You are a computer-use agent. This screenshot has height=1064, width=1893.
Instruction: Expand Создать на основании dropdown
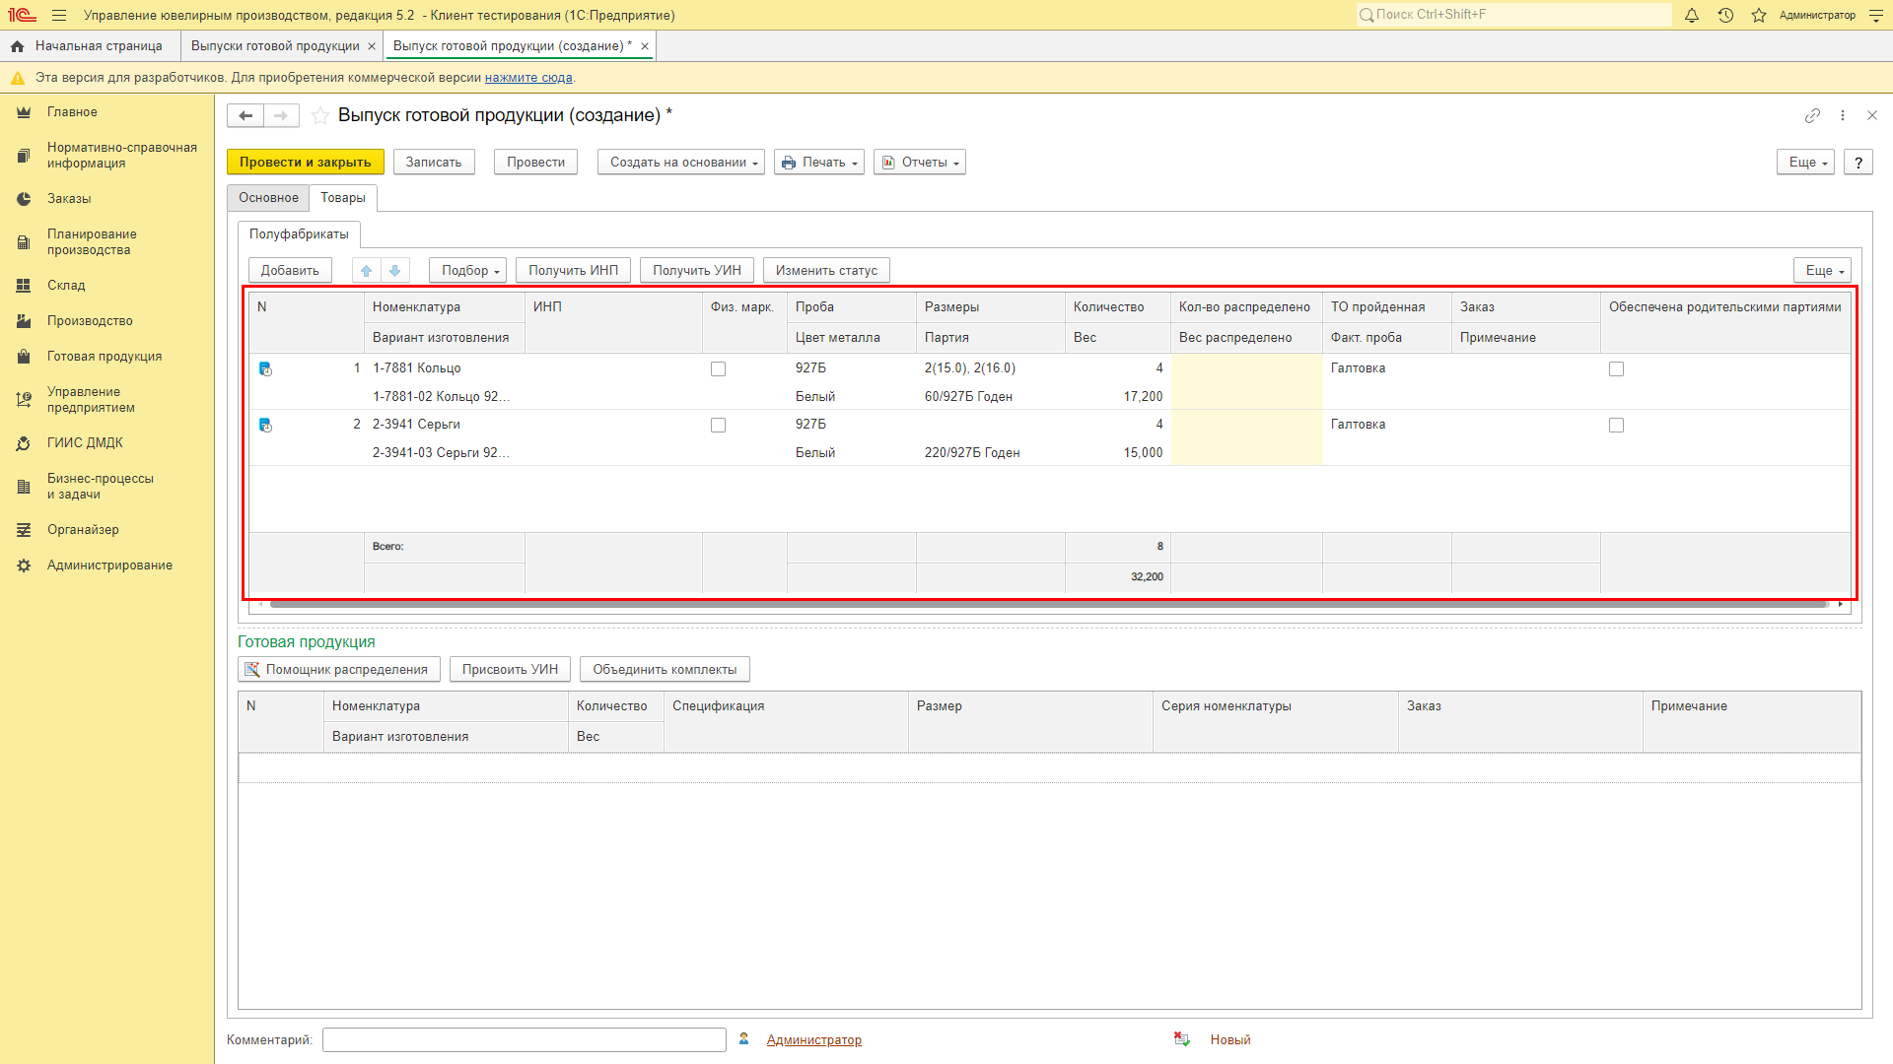[x=681, y=163]
